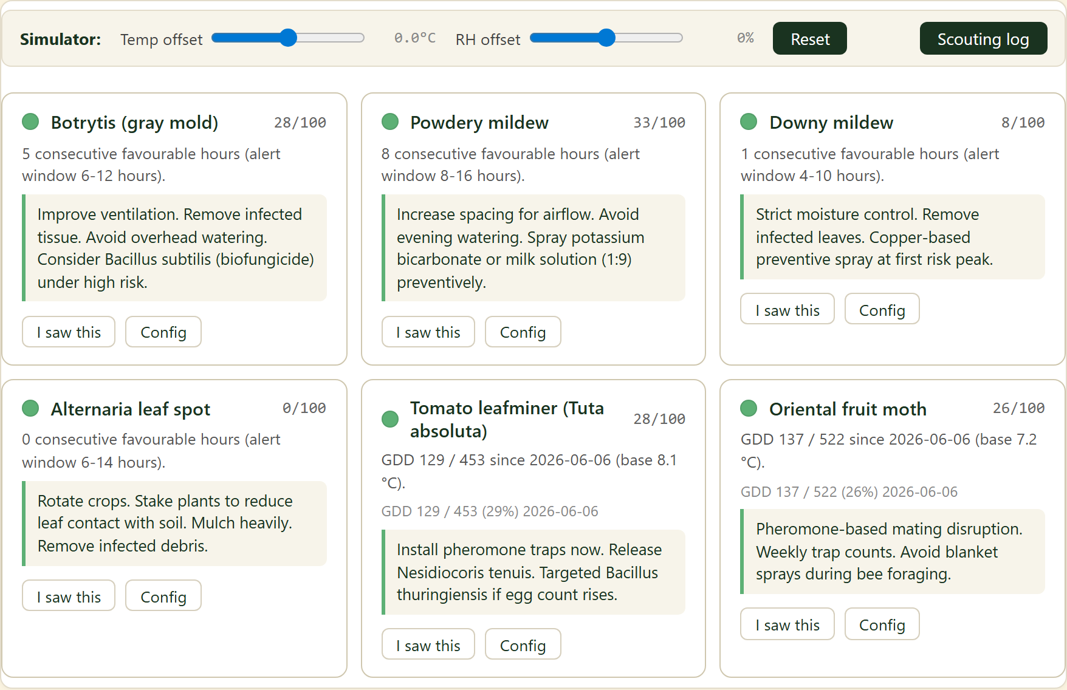Click the Oriental fruit moth status dot

(749, 408)
